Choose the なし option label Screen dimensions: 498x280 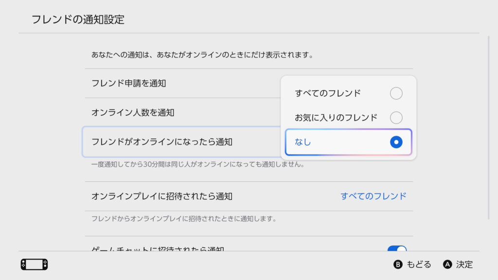click(302, 142)
